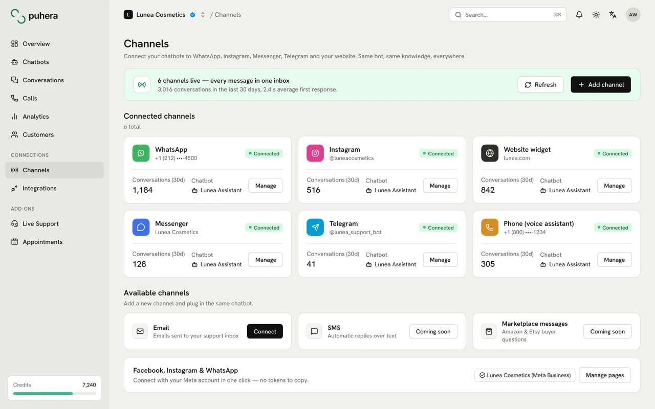Open the AW user avatar menu

(x=633, y=15)
